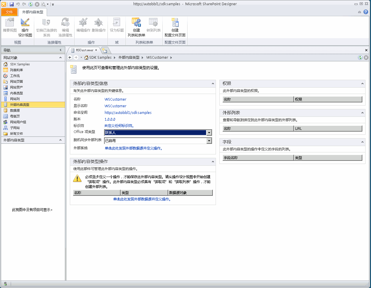
Task: Collapse the 外部内容类型信息 panel
Action: 213,84
